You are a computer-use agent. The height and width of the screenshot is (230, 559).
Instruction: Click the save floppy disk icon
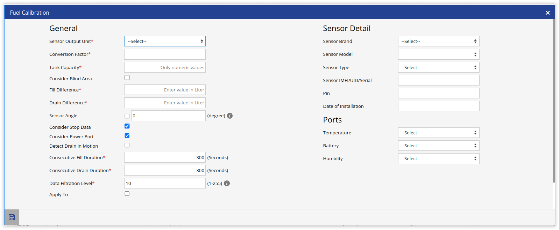pos(12,217)
